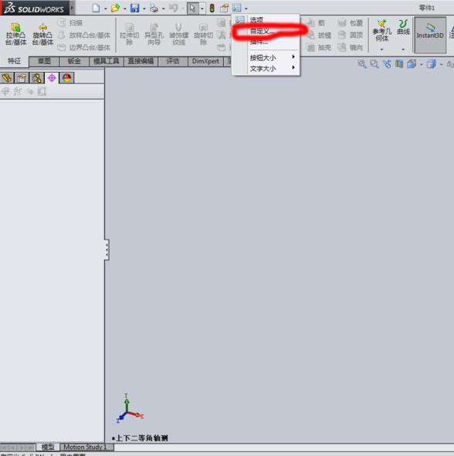Image resolution: width=454 pixels, height=456 pixels.
Task: Open the PropertyManager tab icon
Action: (x=22, y=77)
